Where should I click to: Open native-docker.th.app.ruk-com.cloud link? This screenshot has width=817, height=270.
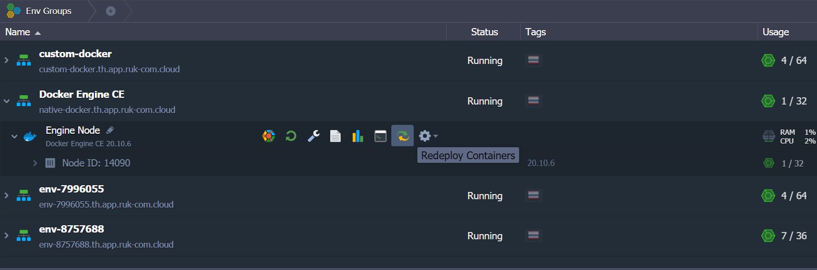107,110
